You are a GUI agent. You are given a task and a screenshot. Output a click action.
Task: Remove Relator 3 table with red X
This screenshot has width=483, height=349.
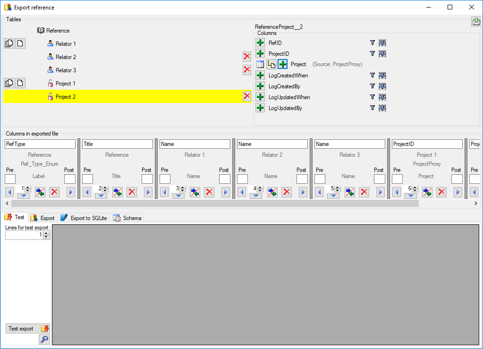point(247,69)
